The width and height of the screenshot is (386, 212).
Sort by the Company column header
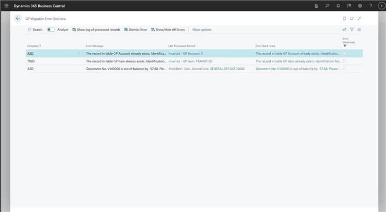click(x=34, y=46)
